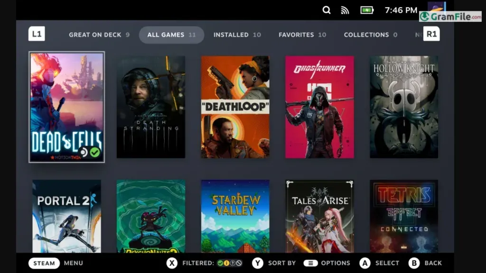Viewport: 486px width, 273px height.
Task: Click the unsupported filter icon
Action: pyautogui.click(x=239, y=263)
